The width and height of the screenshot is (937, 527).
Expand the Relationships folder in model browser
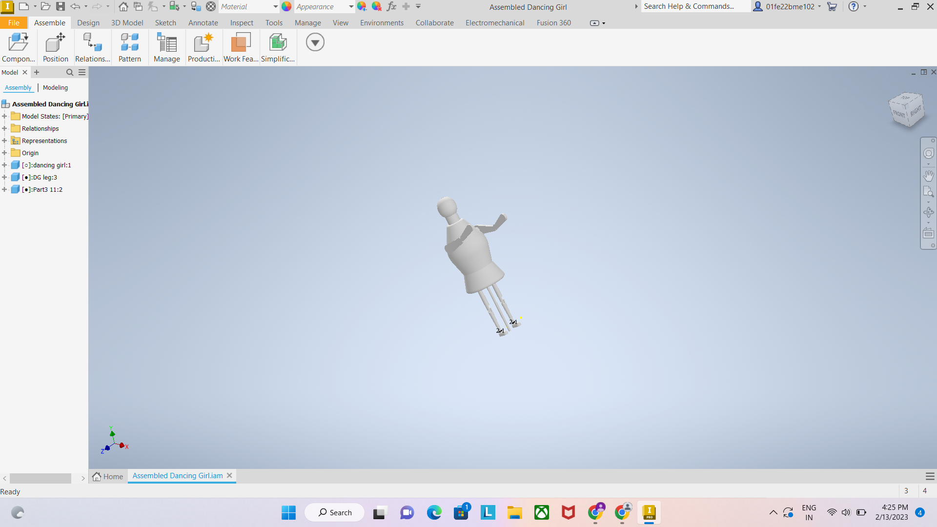click(x=5, y=128)
